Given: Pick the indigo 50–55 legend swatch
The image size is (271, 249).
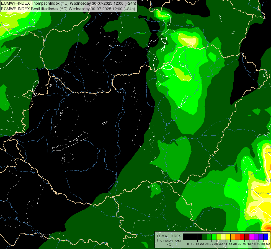Looking at the screenshot, I should 261,237.
